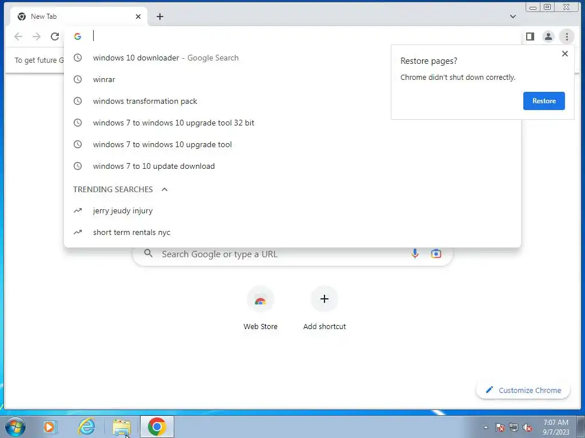Click clock icon beside windows 10 downloader

pos(78,58)
